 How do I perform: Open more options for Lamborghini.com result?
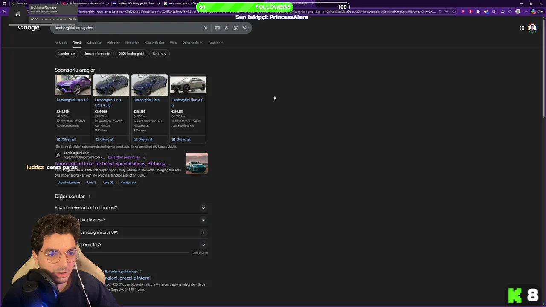[x=144, y=157]
